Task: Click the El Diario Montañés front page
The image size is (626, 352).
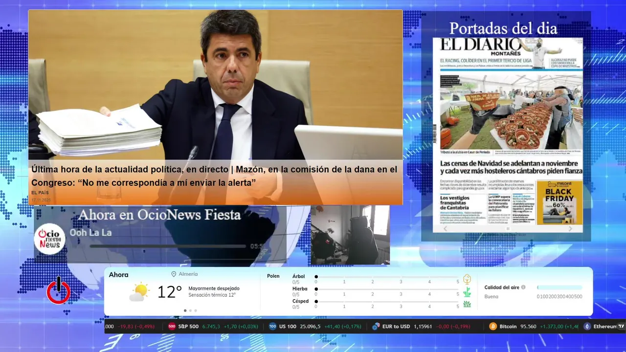Action: click(x=508, y=131)
